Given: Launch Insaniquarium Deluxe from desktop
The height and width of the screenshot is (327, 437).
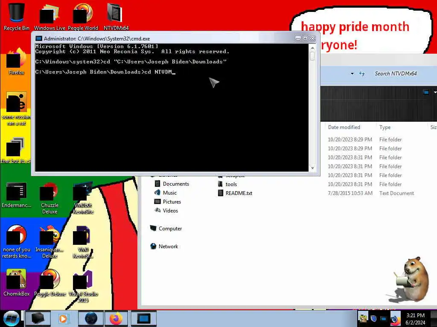Looking at the screenshot, I should 50,241.
